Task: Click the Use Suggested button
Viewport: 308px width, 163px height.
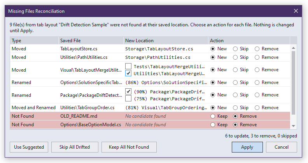Action: coord(29,147)
